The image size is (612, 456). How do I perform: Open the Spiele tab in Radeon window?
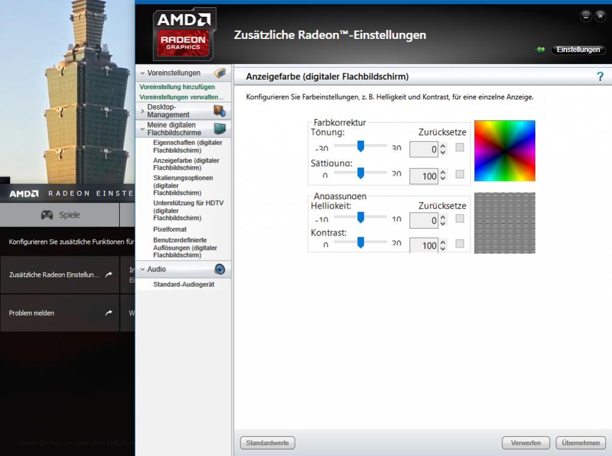(60, 215)
